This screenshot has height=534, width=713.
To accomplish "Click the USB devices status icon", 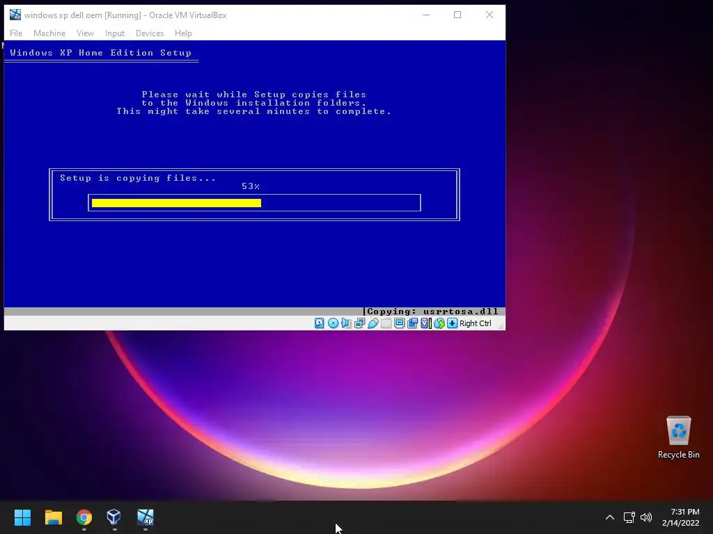I will pyautogui.click(x=373, y=323).
